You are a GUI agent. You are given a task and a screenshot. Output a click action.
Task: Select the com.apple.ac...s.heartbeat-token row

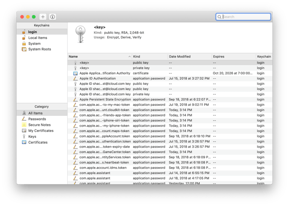pos(170,163)
